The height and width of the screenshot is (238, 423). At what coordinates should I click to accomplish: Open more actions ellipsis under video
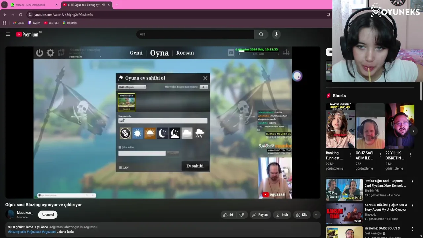pos(317,215)
